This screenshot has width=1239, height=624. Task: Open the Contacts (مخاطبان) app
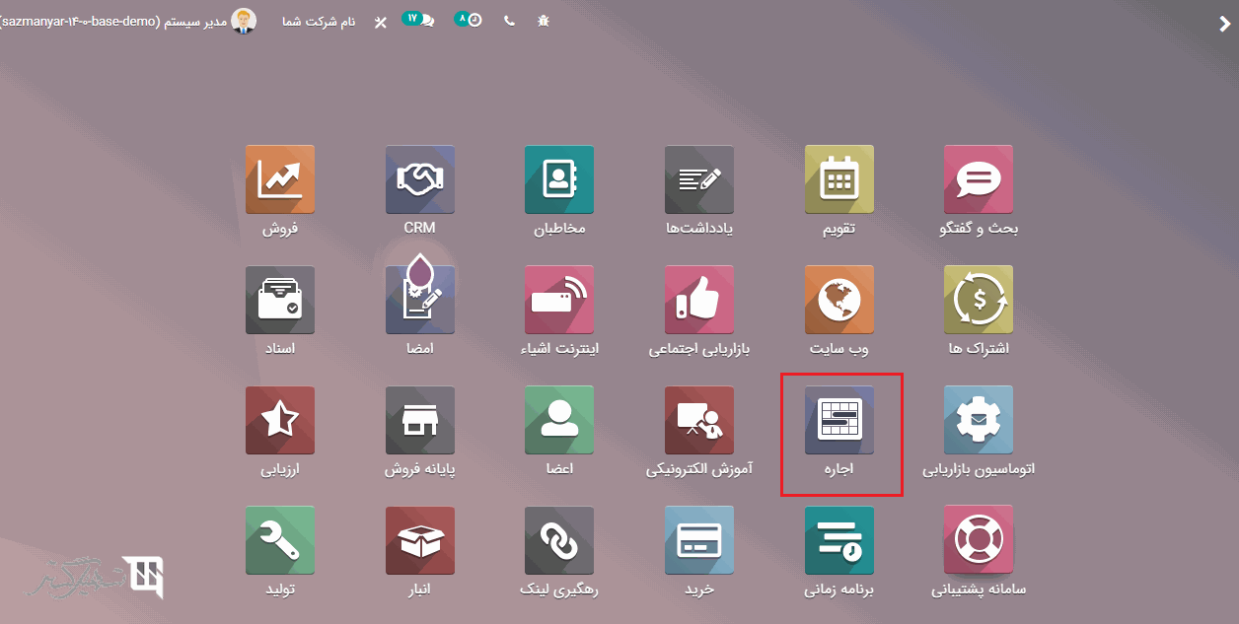559,179
